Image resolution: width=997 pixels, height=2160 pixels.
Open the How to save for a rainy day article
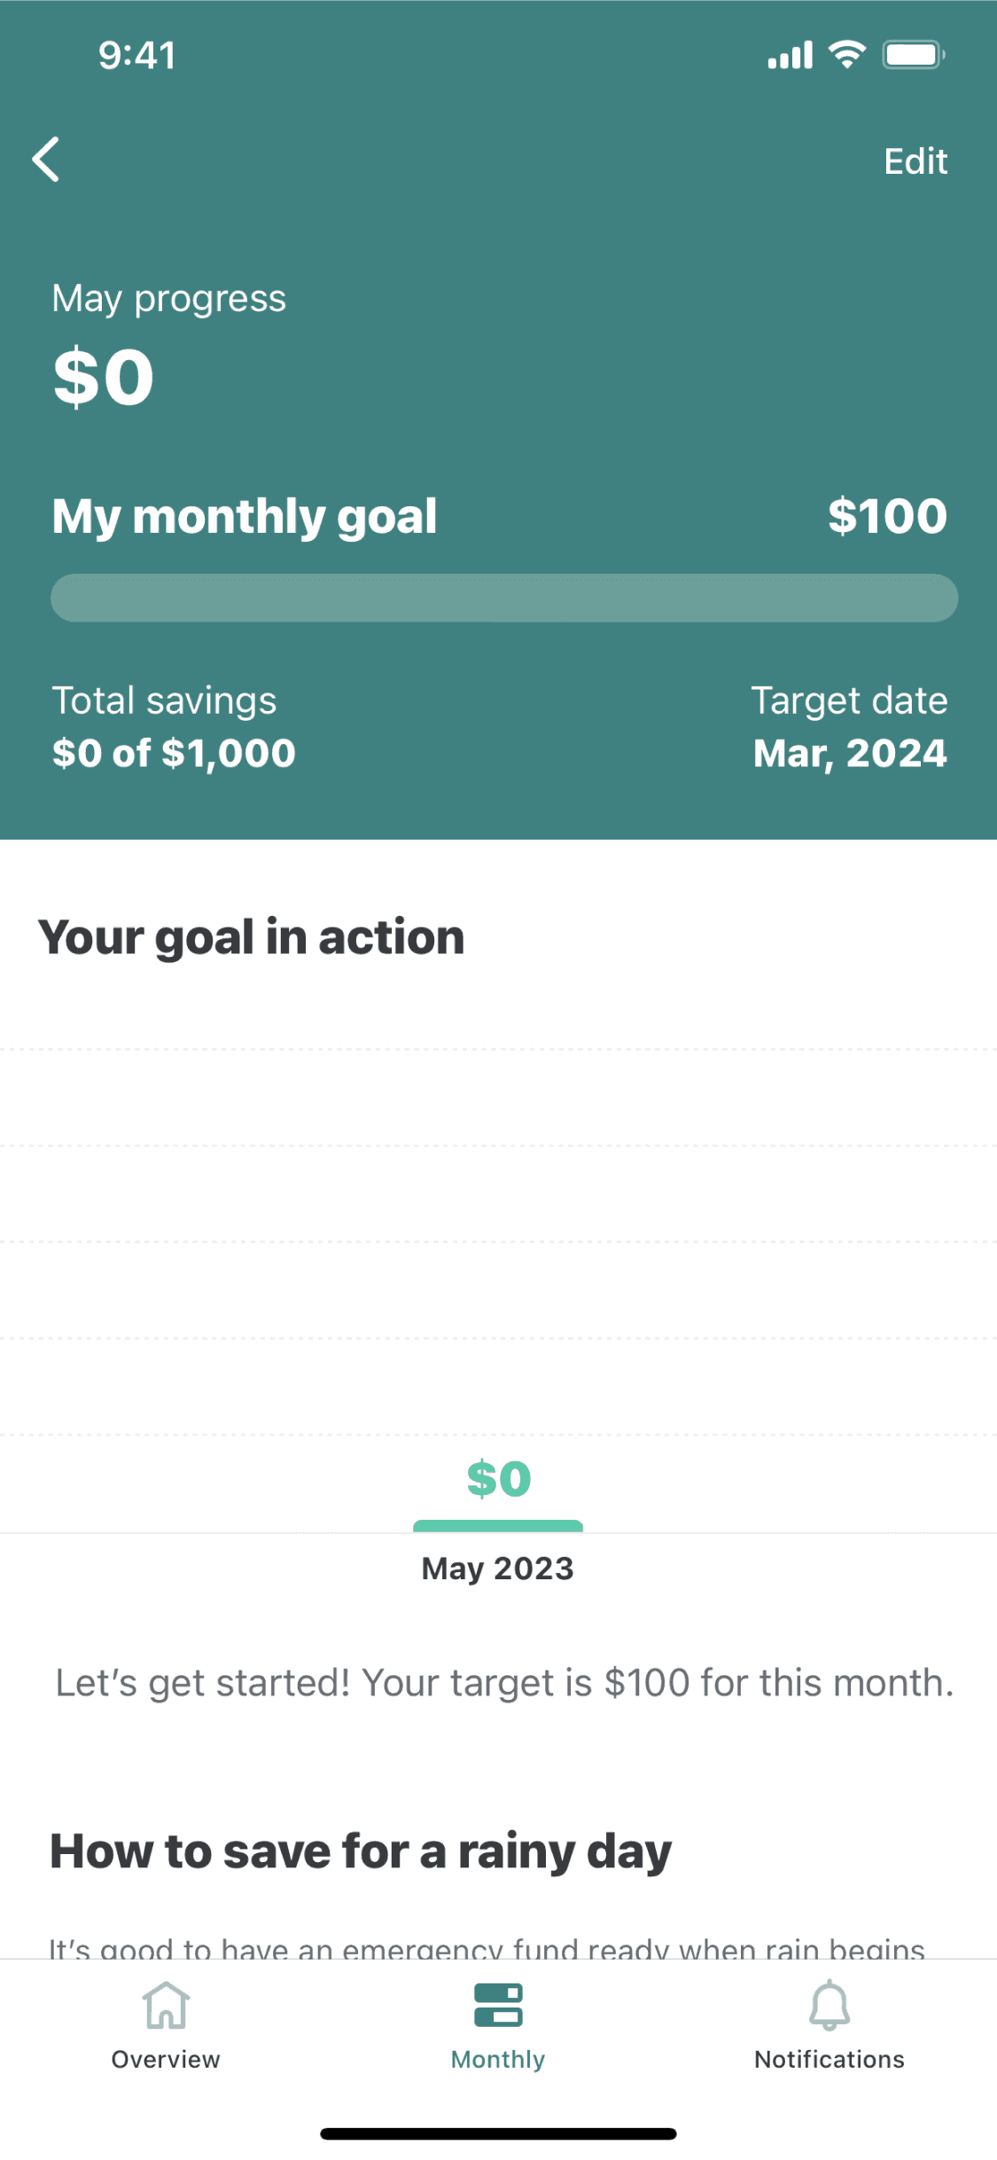click(x=361, y=1851)
